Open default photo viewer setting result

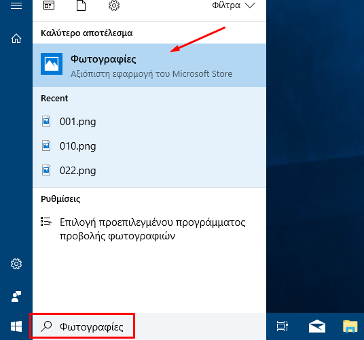click(149, 229)
